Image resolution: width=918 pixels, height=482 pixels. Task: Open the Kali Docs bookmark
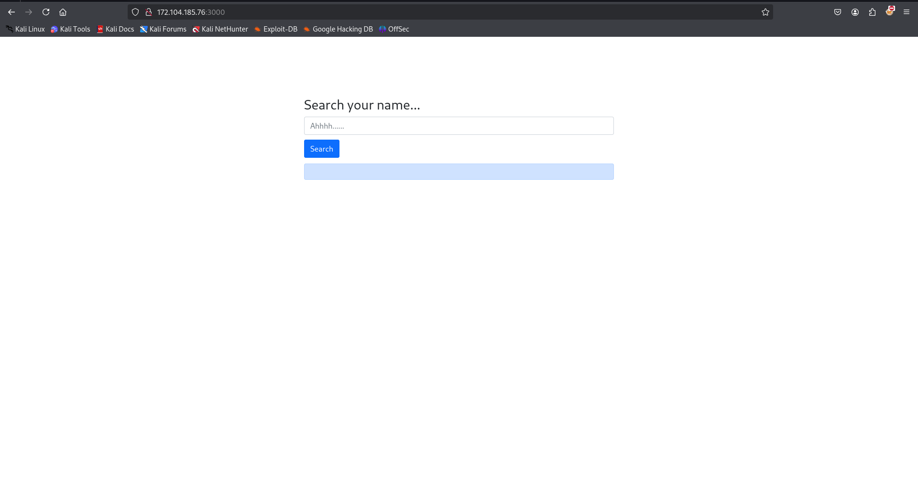pyautogui.click(x=115, y=29)
